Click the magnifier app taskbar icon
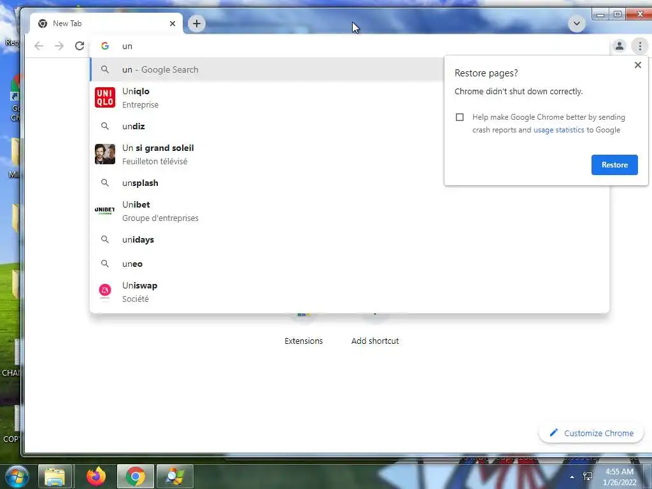This screenshot has width=652, height=489. point(175,476)
